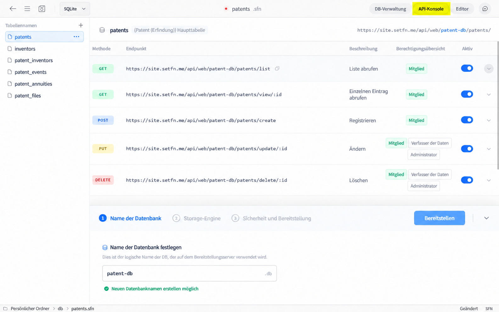Screen dimensions: 499x312
Task: Expand the GET view/:id endpoint row
Action: click(x=489, y=94)
